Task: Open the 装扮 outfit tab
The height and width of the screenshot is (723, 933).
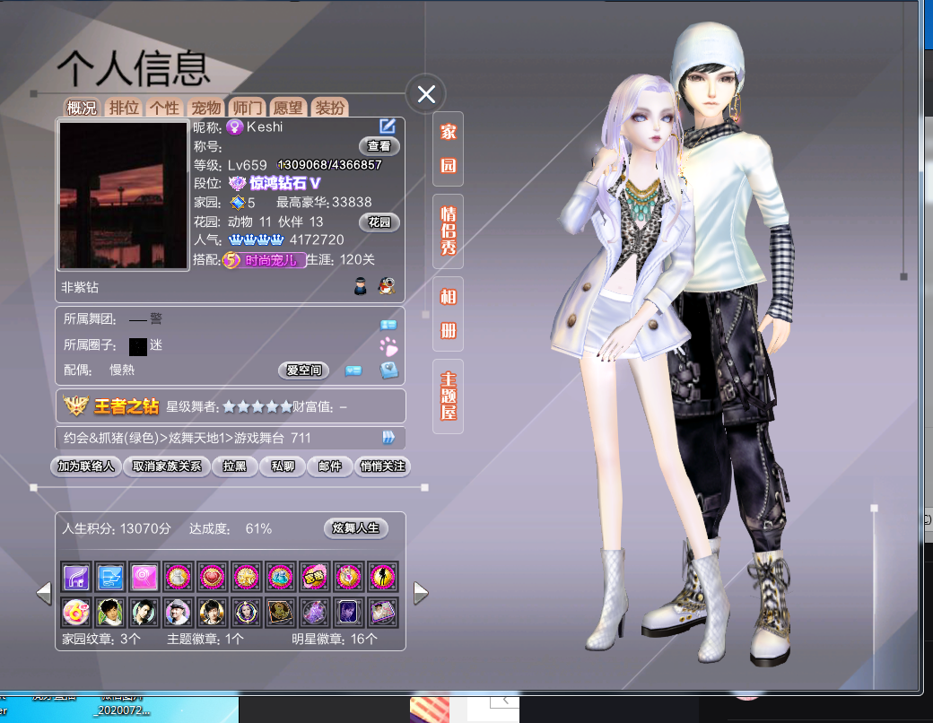Action: [329, 108]
